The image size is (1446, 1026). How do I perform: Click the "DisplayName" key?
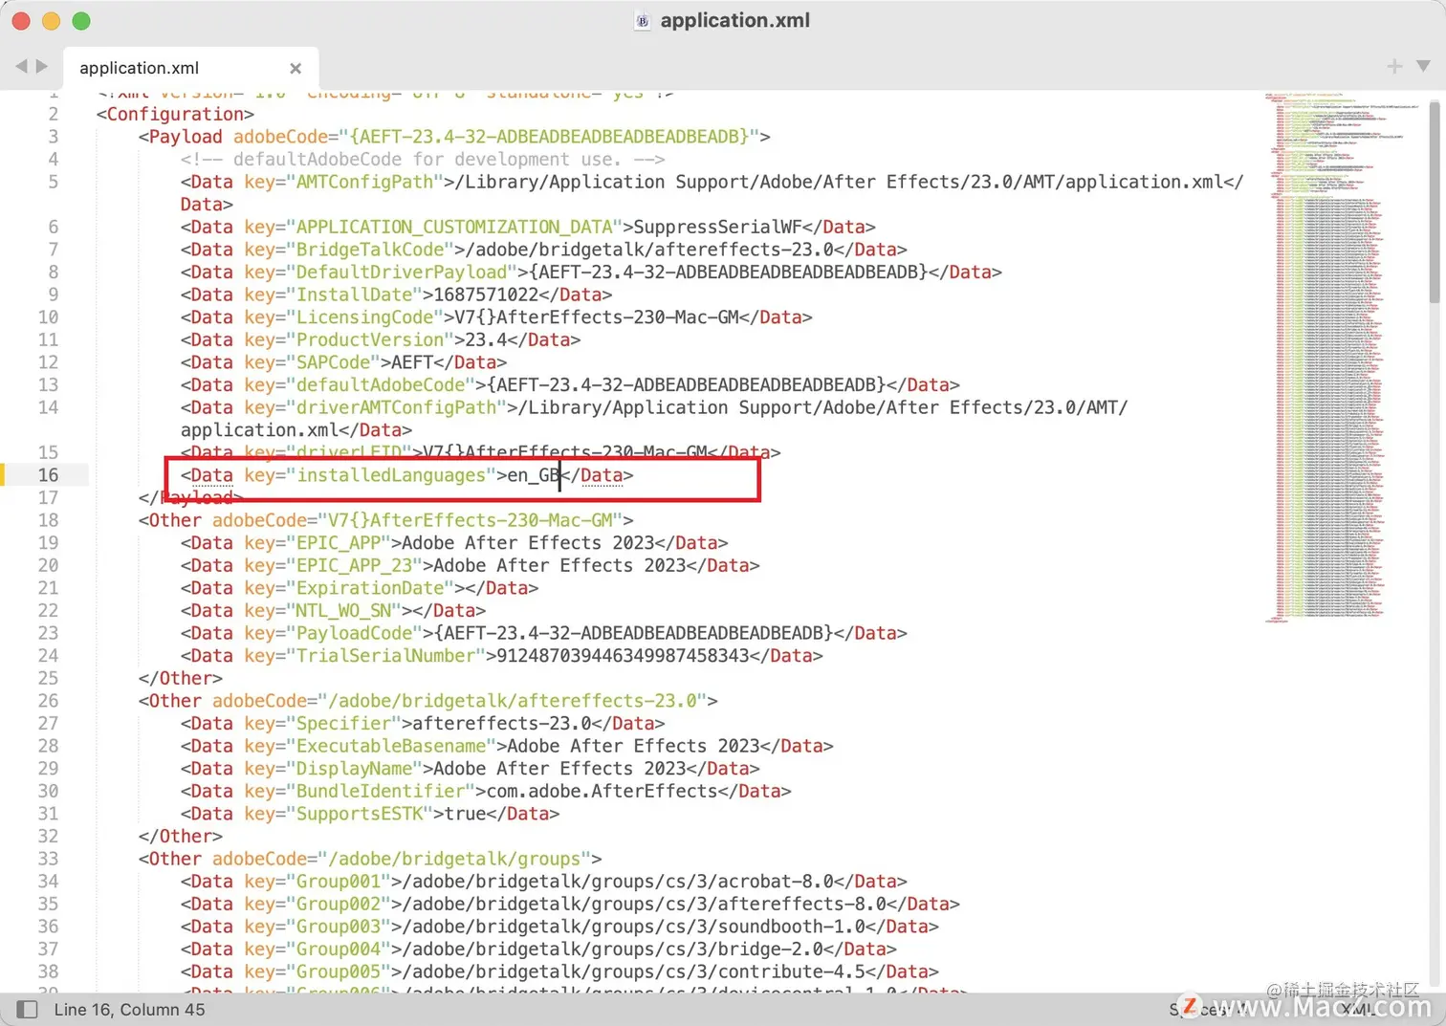354,769
